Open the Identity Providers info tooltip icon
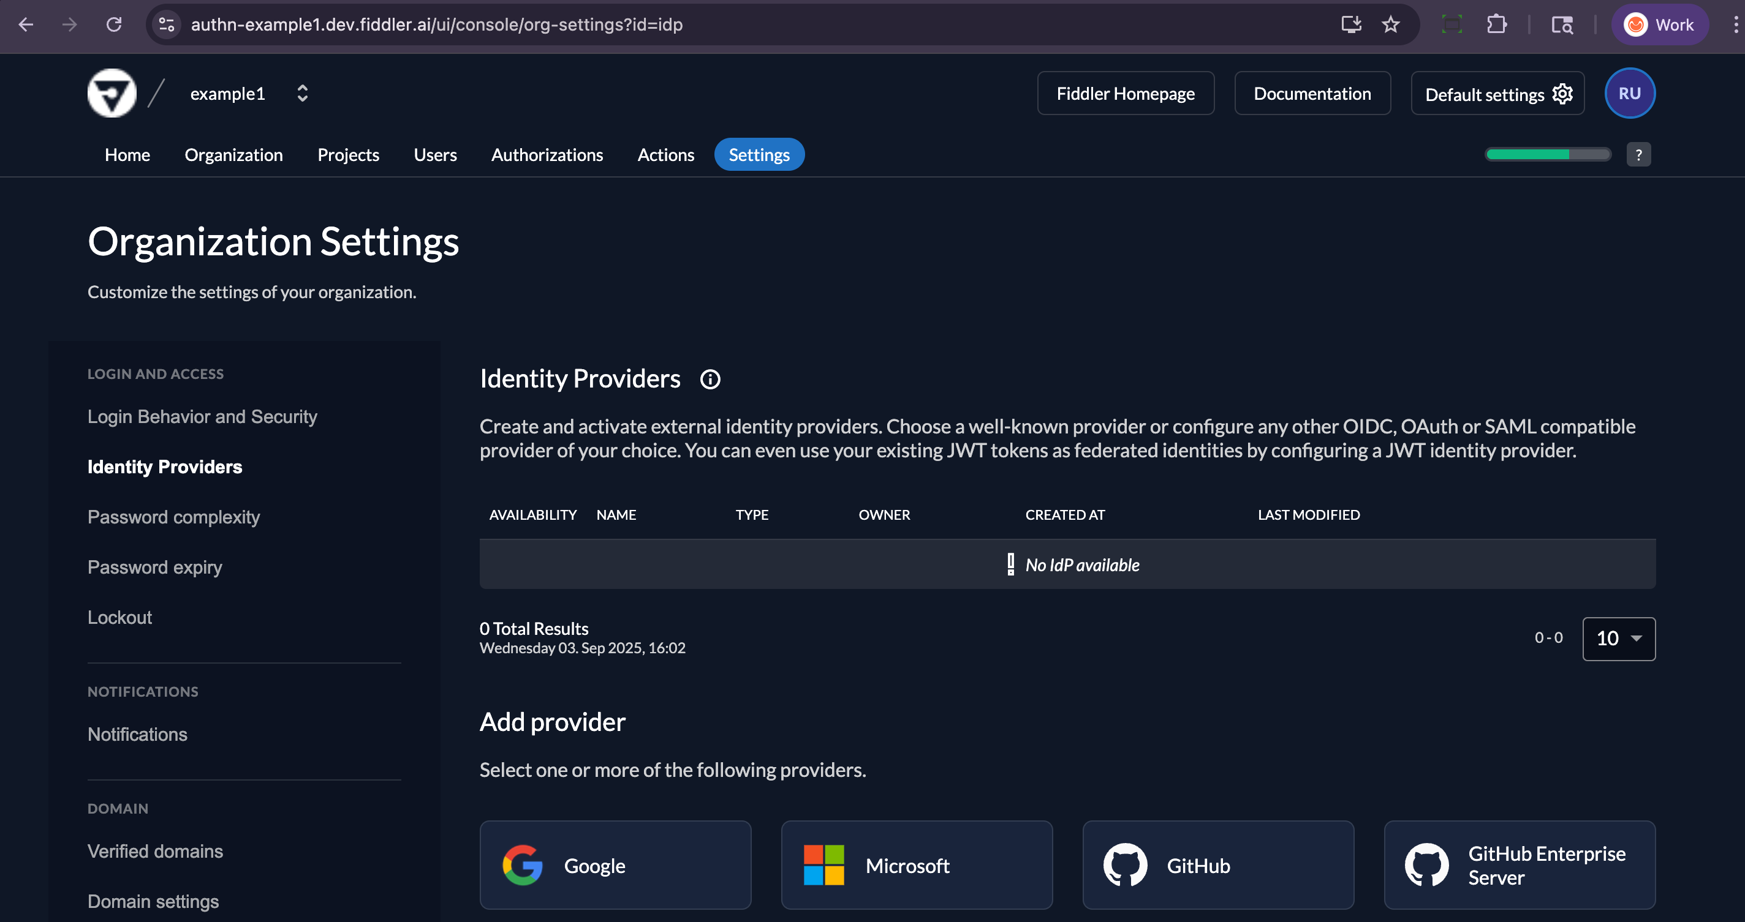This screenshot has height=922, width=1745. coord(710,379)
